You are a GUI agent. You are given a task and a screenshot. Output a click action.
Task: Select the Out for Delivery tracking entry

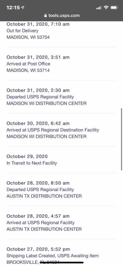tap(61, 31)
